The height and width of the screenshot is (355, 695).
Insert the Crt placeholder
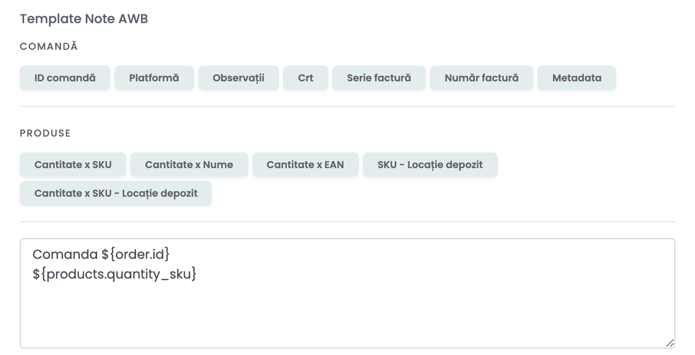pos(306,78)
